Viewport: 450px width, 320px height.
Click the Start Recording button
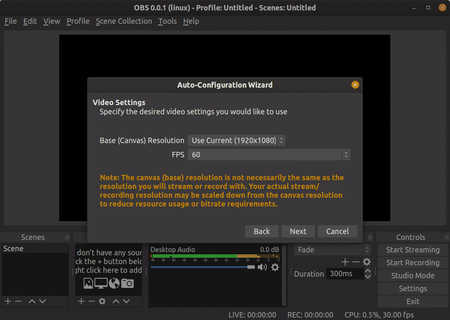point(412,263)
